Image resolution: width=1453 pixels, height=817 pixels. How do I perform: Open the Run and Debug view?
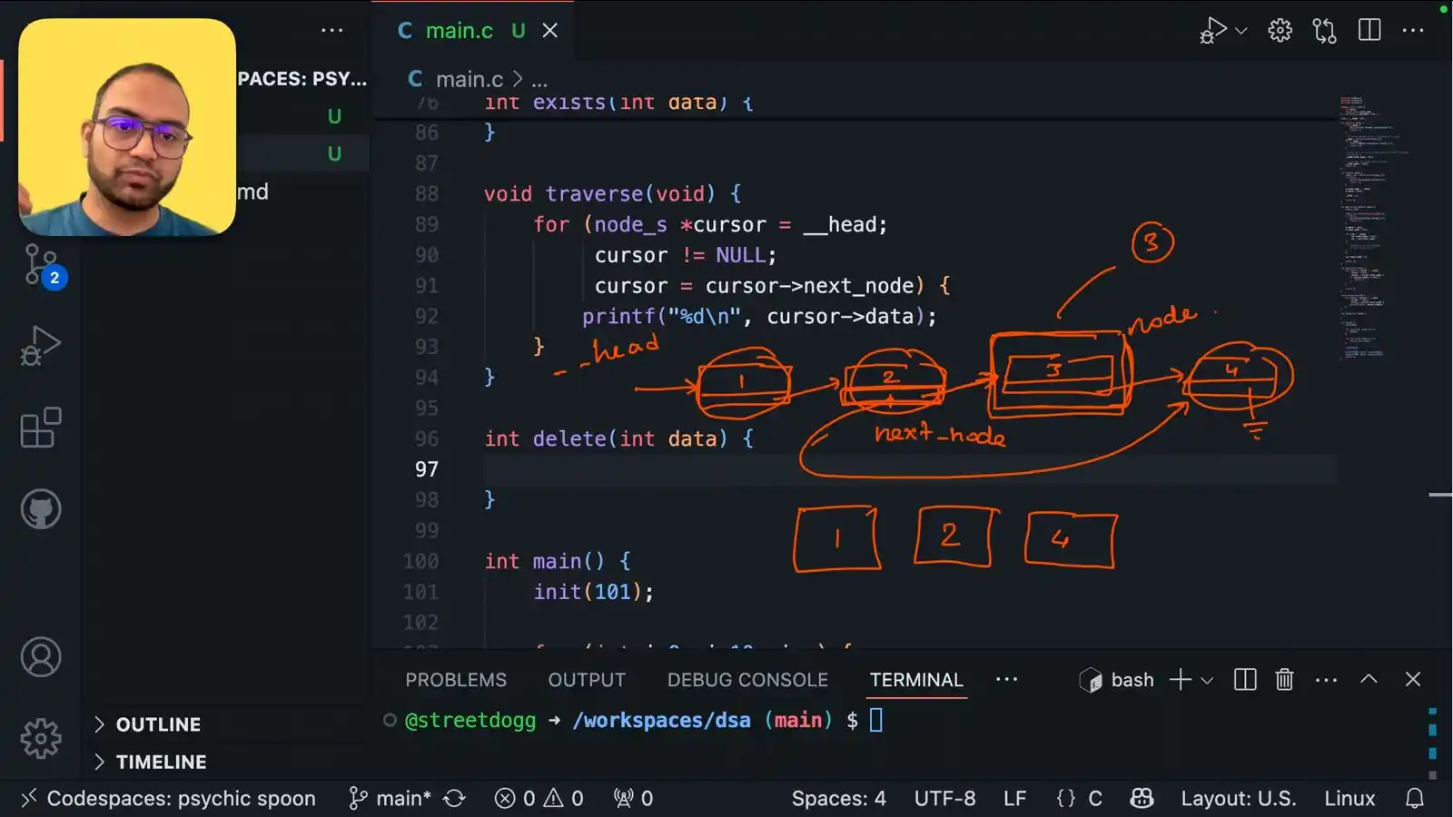pyautogui.click(x=40, y=346)
